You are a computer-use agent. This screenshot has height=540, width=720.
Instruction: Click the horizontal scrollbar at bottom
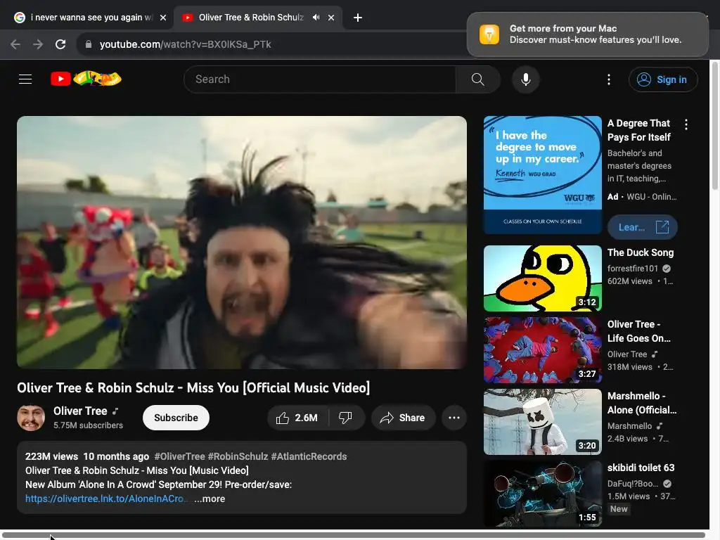click(353, 535)
